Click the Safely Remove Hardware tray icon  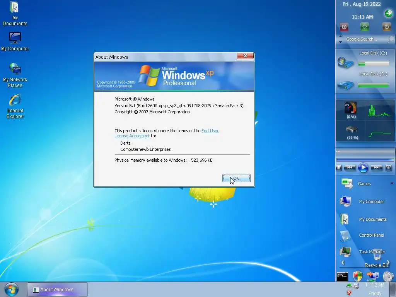point(349,286)
